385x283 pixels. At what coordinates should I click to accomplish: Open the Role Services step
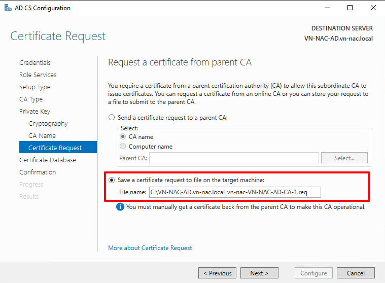[38, 75]
